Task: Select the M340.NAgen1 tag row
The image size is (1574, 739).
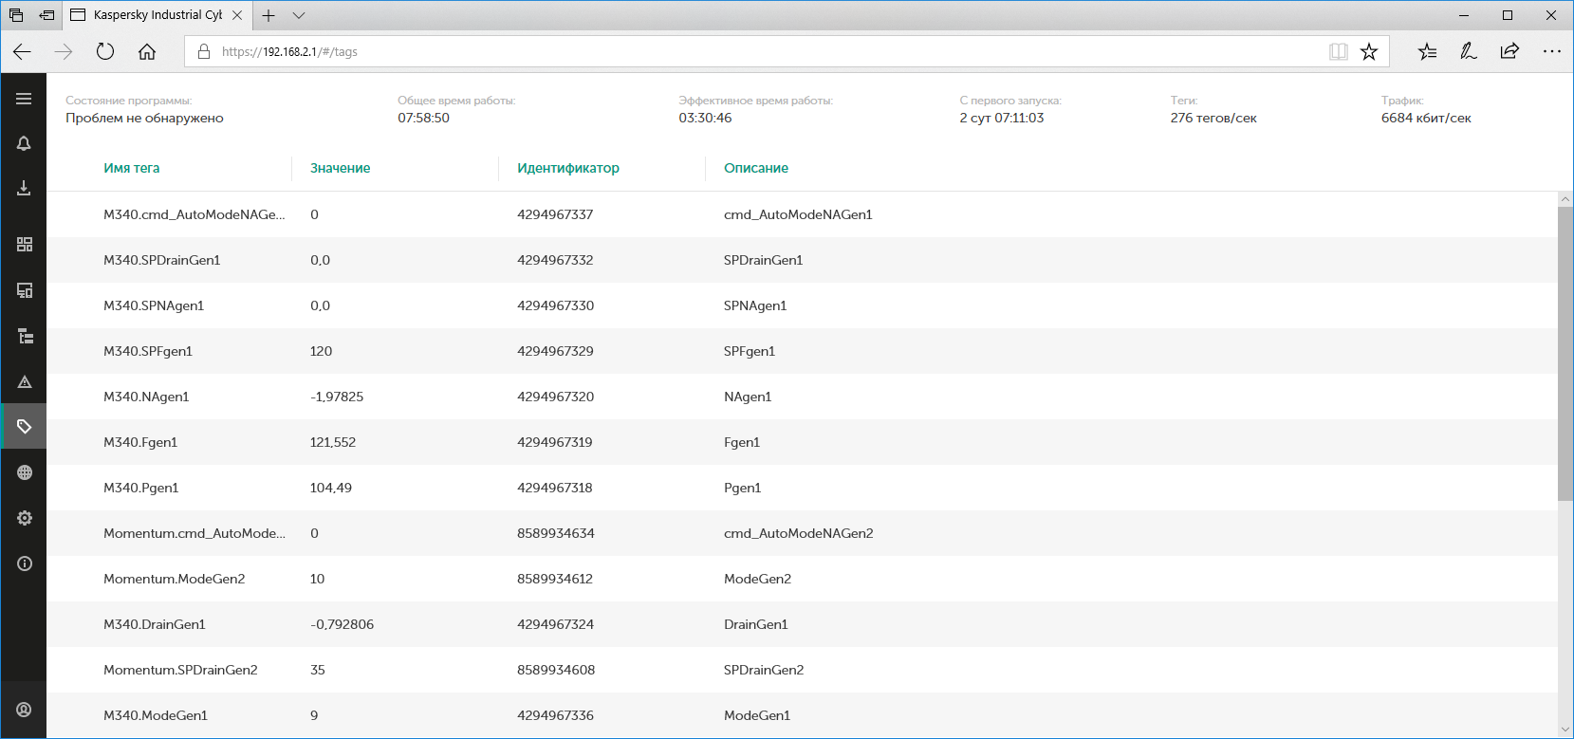Action: (146, 397)
